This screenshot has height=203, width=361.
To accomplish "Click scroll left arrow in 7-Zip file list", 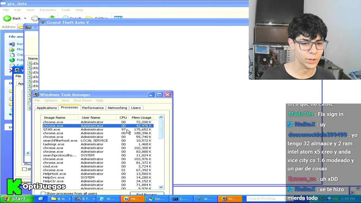I will (x=28, y=153).
